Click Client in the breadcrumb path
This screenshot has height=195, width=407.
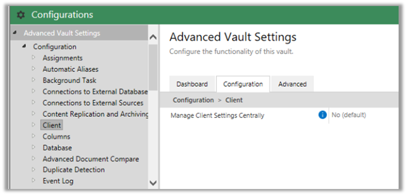(x=234, y=100)
